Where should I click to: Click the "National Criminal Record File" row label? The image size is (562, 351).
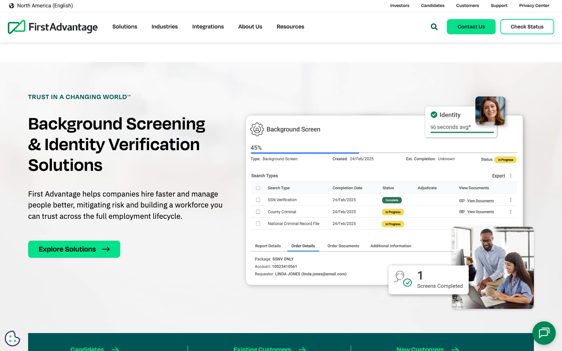(293, 224)
